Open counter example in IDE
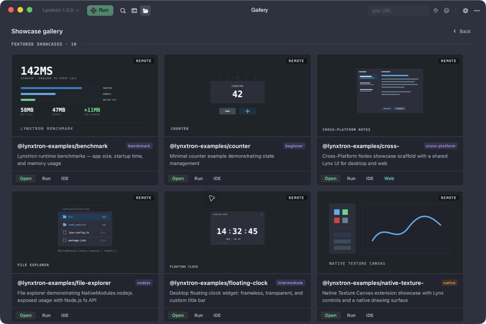Image resolution: width=486 pixels, height=324 pixels. (x=217, y=178)
